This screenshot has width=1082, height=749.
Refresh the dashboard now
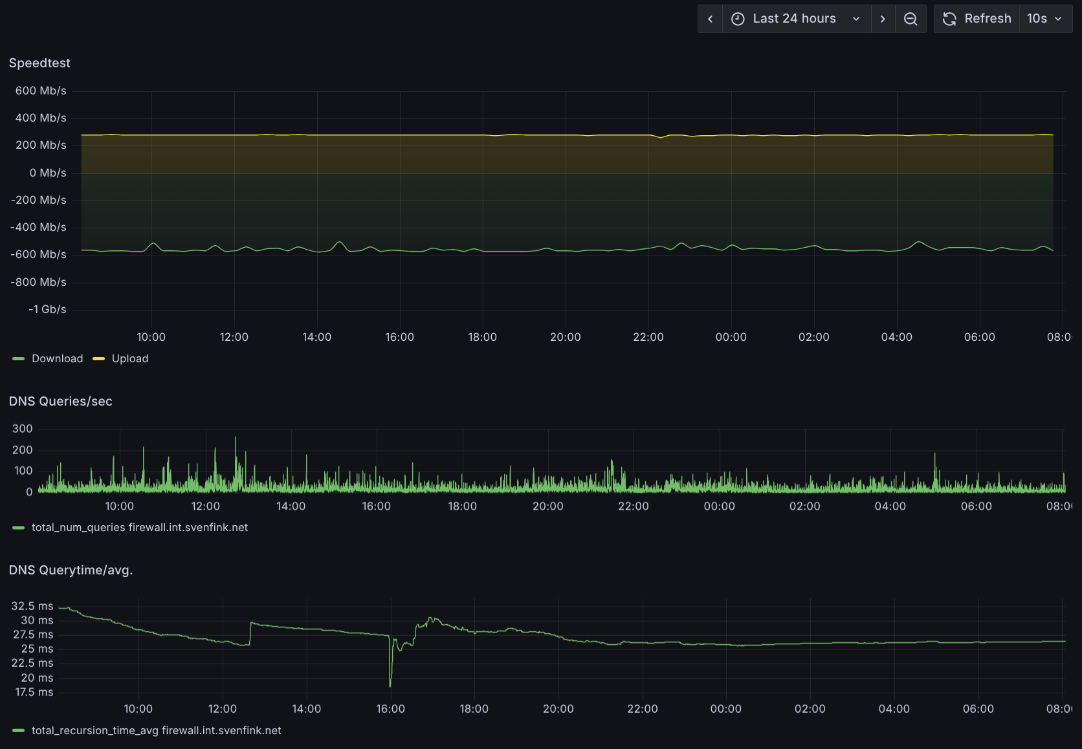(977, 19)
